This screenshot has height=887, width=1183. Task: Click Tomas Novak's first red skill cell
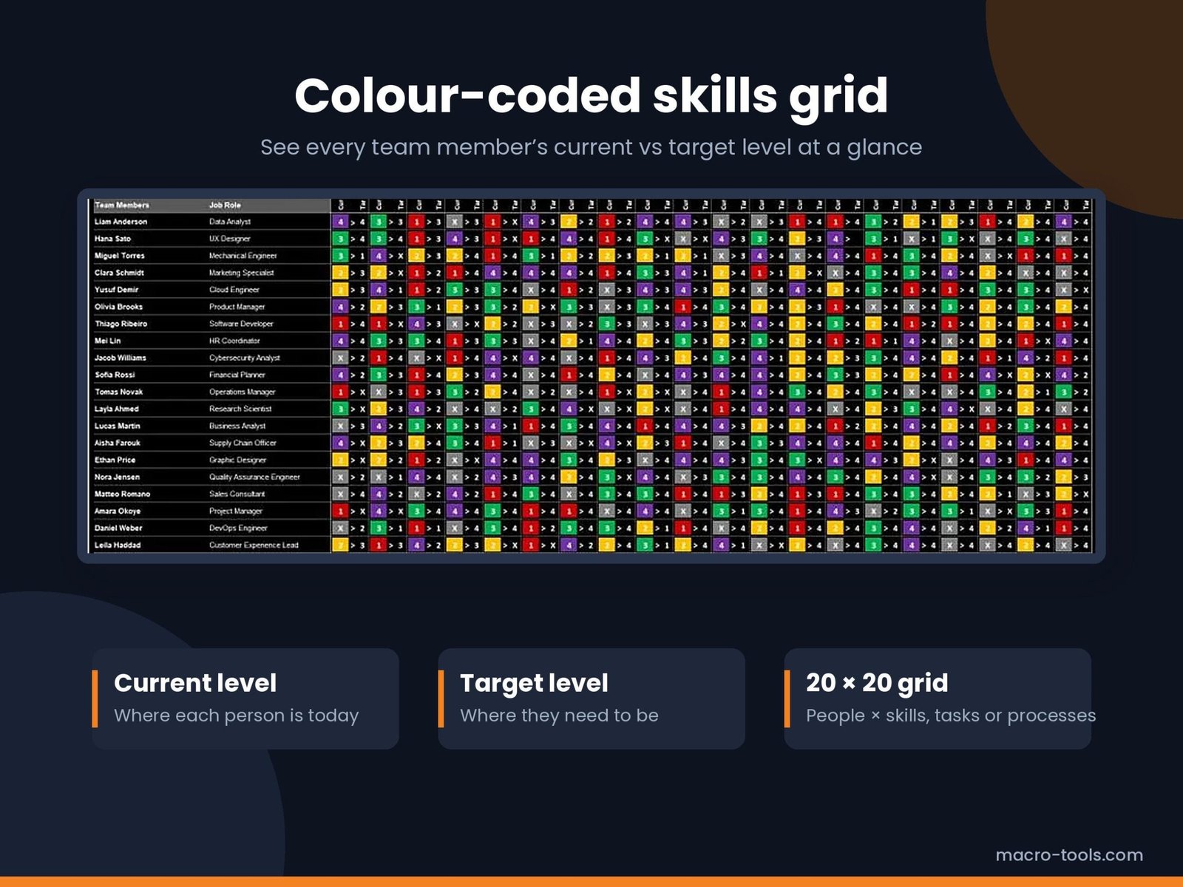click(340, 392)
